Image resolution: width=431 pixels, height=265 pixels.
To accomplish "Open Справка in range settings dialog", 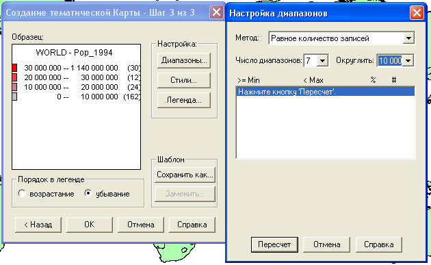I will (379, 244).
